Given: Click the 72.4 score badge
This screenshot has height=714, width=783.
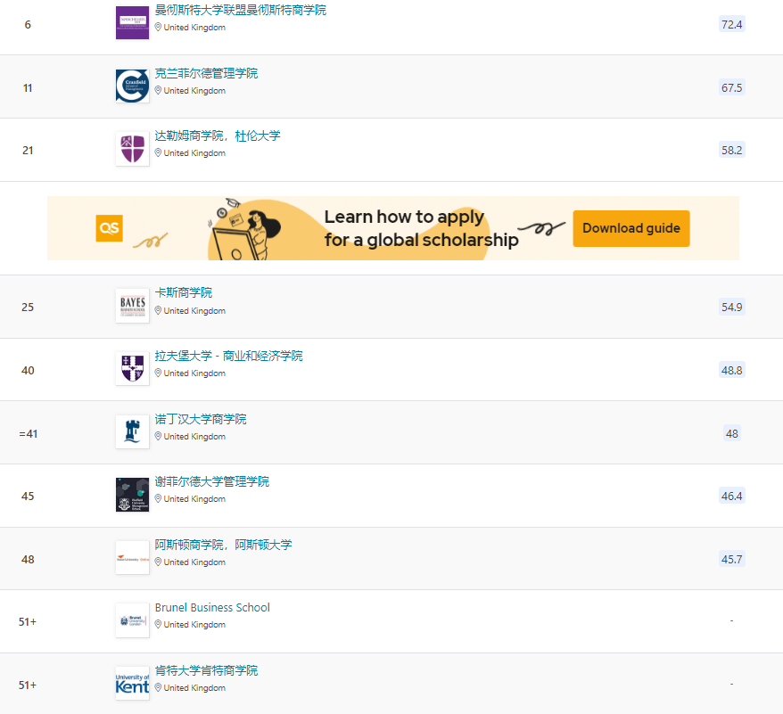Looking at the screenshot, I should click(731, 24).
